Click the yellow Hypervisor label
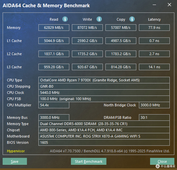177x170 pixels. pyautogui.click(x=16, y=151)
